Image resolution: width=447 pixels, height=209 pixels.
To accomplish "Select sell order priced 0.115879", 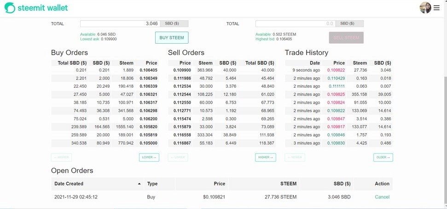I will click(222, 127).
